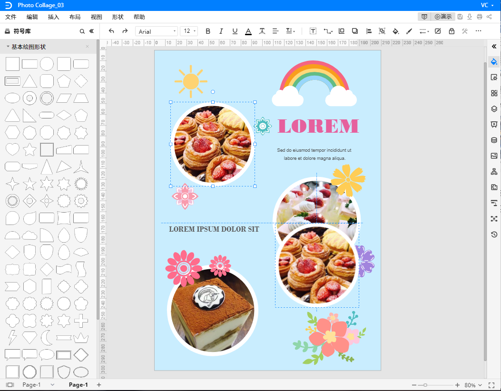
Task: Open the 80% zoom level dropdown
Action: [x=473, y=385]
